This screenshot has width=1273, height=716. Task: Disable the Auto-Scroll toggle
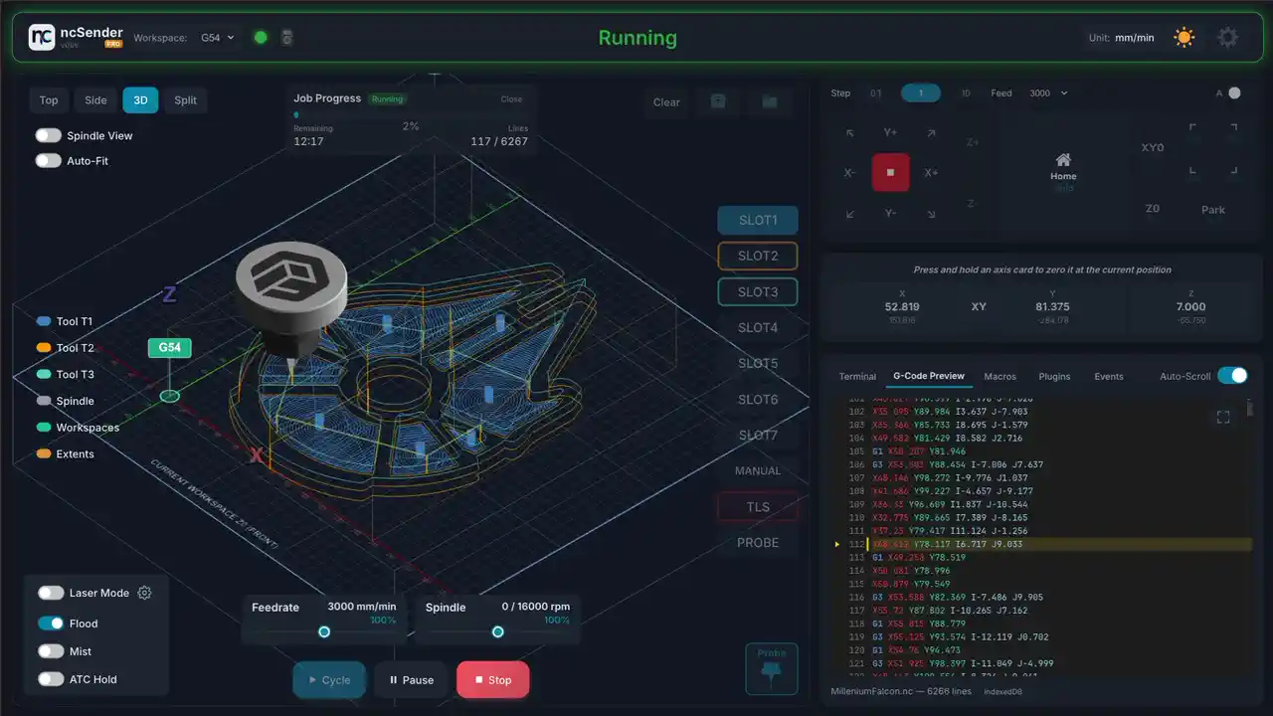[x=1232, y=375]
